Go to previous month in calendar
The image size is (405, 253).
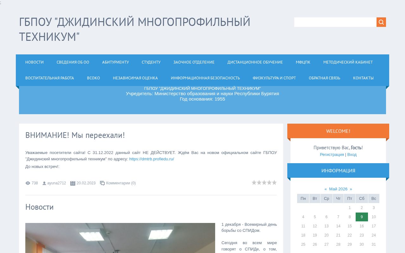click(326, 189)
